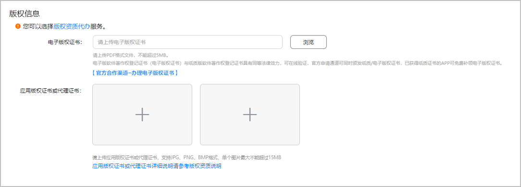
Task: Click the 电子版权证书 field label
Action: pos(65,42)
